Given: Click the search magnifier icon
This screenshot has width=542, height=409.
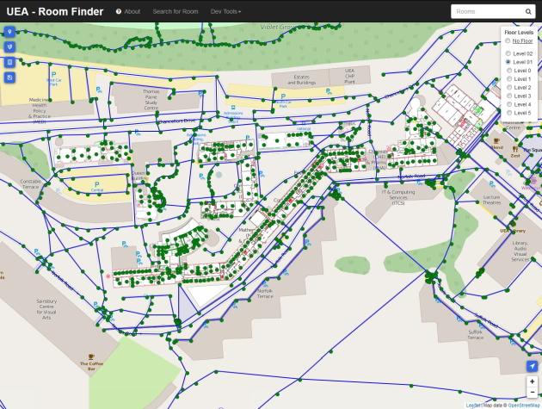Looking at the screenshot, I should pyautogui.click(x=528, y=12).
